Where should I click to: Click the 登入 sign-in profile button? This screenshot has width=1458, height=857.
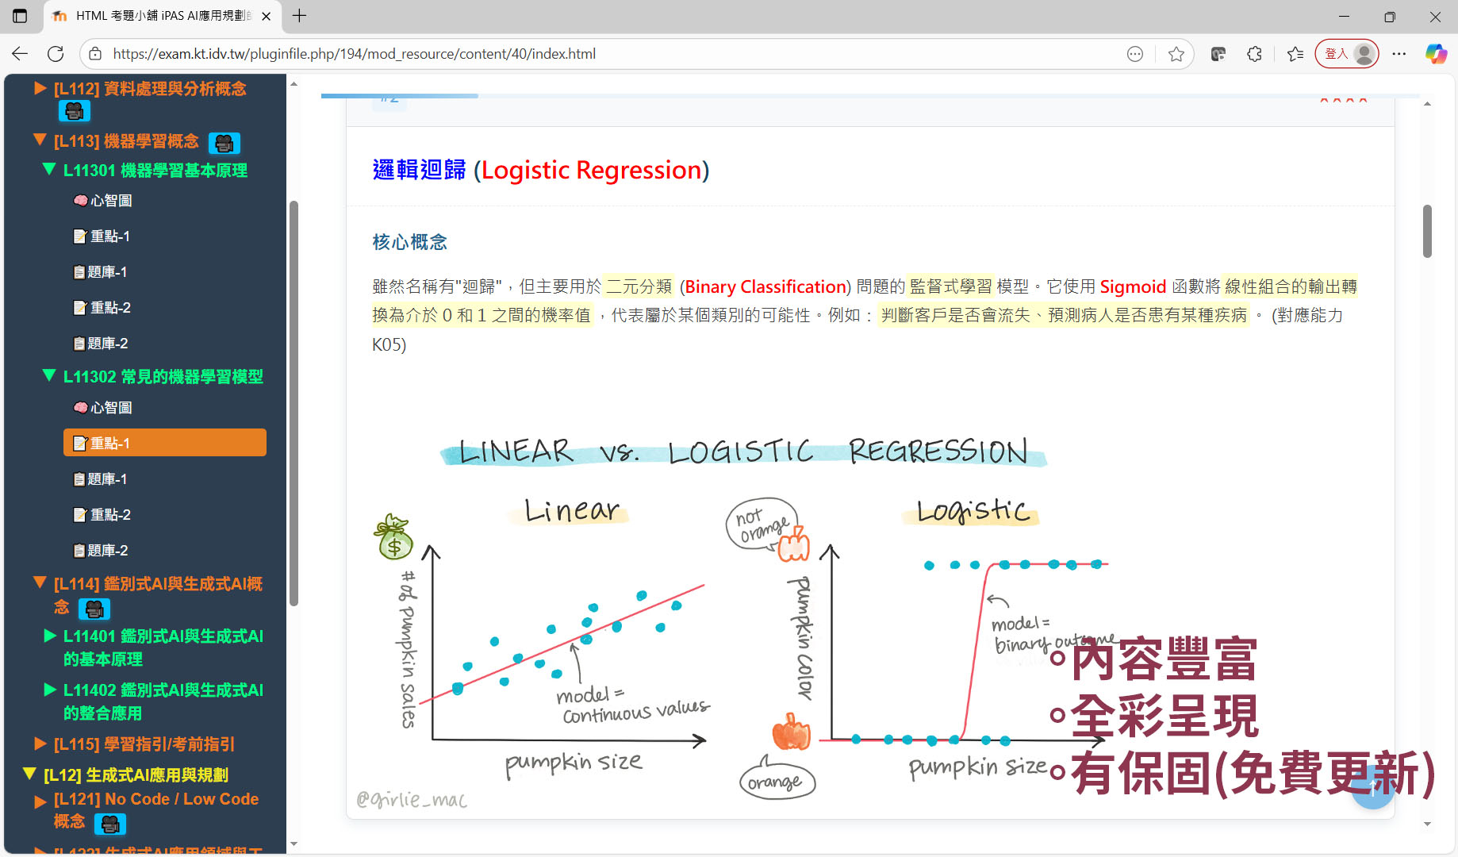coord(1346,54)
